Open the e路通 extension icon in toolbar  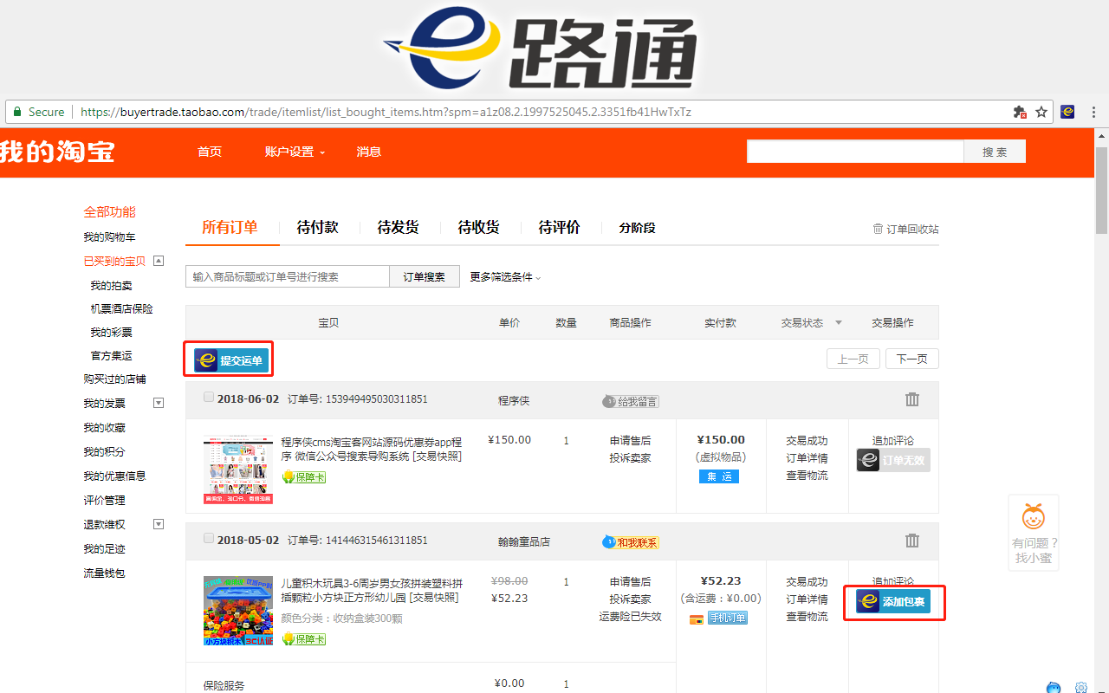pos(1067,112)
